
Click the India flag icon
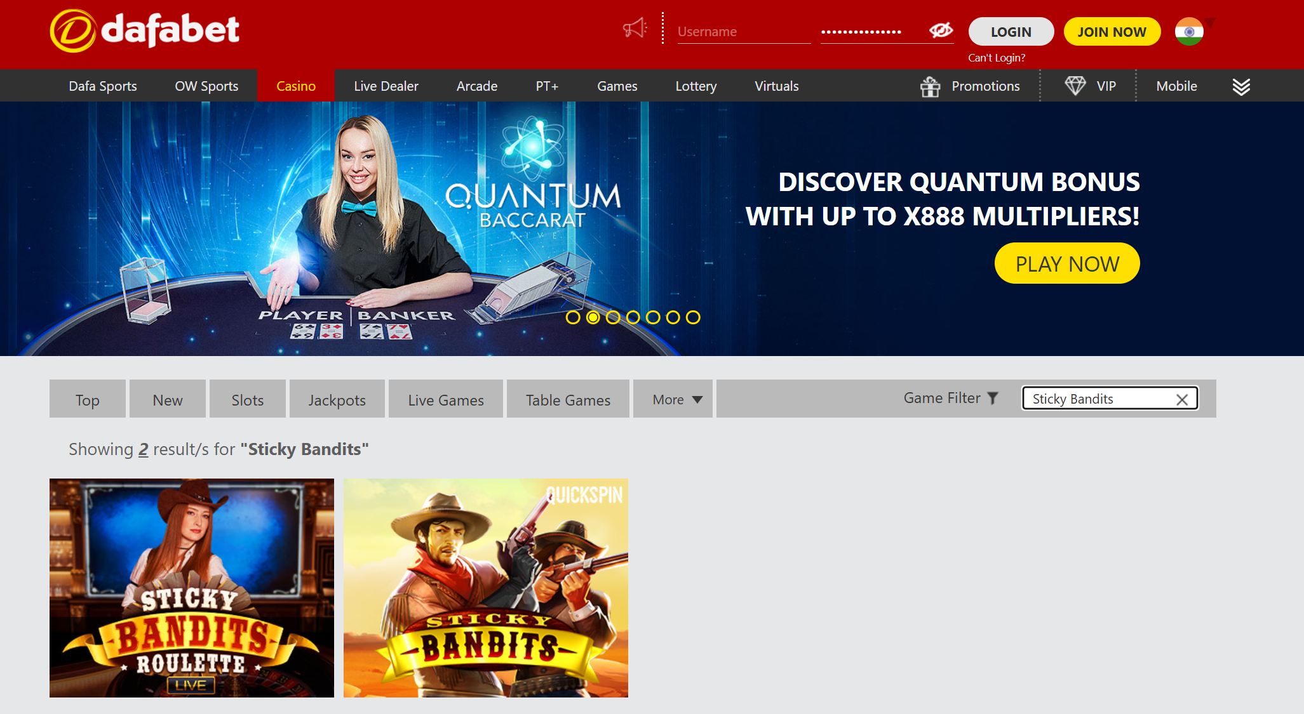coord(1188,31)
